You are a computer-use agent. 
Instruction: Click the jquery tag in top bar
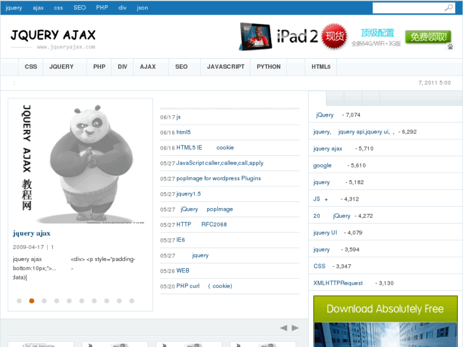pyautogui.click(x=14, y=8)
